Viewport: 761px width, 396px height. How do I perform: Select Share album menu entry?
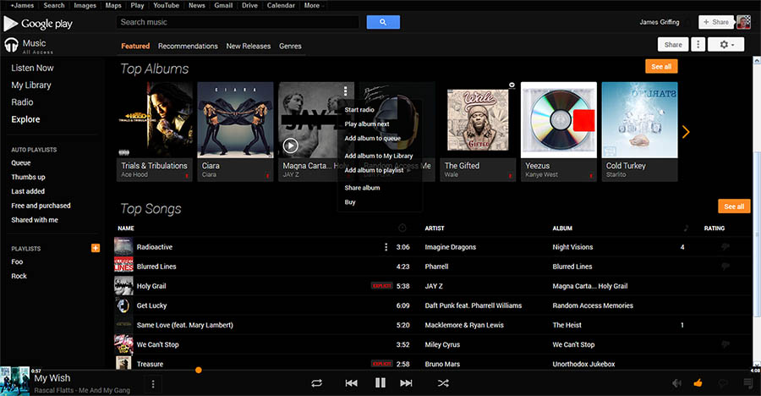pos(362,188)
